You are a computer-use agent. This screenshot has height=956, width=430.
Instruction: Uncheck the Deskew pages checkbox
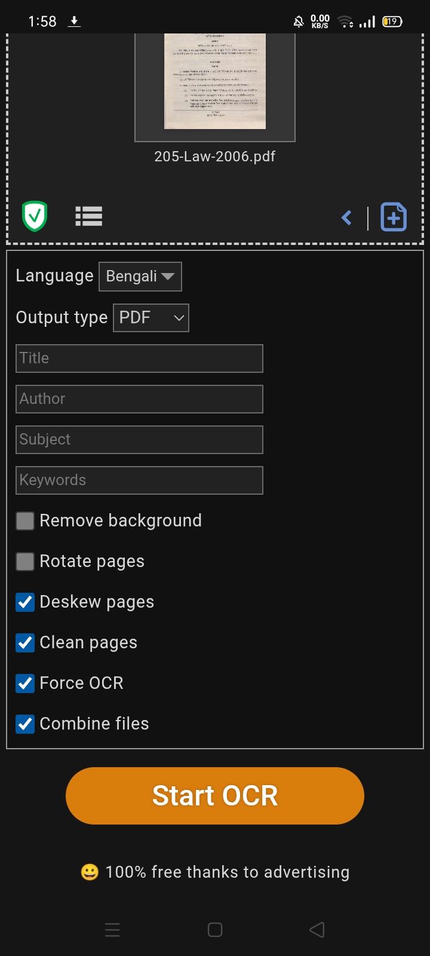click(25, 602)
